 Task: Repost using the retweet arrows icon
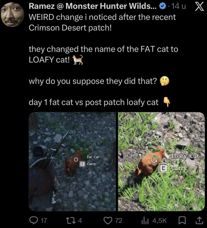point(71,220)
